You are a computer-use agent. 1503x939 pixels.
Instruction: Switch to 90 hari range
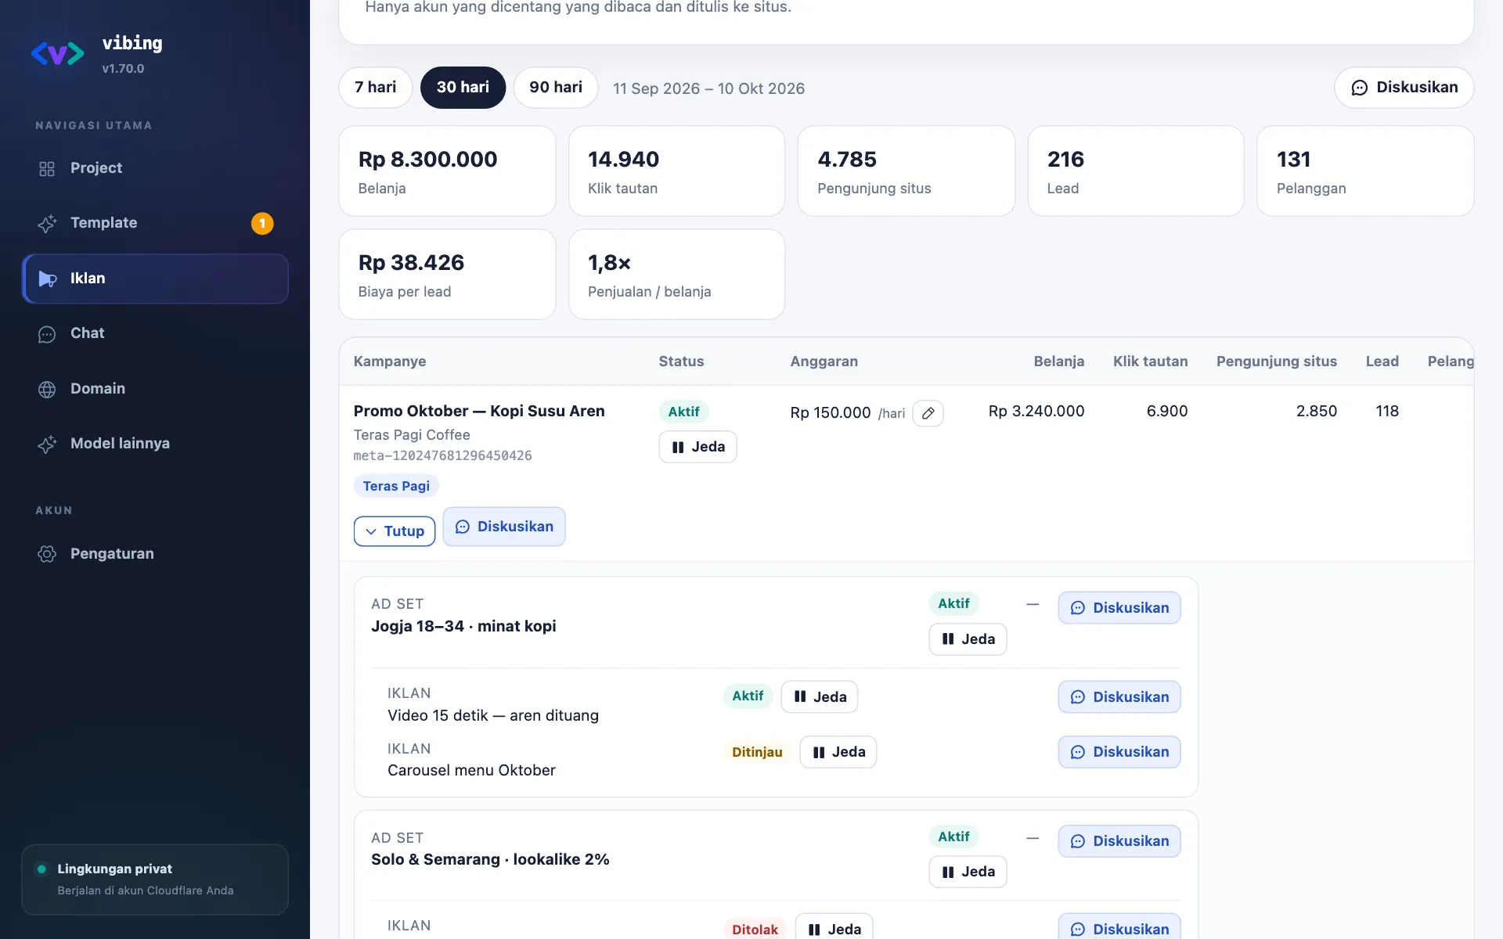click(556, 88)
